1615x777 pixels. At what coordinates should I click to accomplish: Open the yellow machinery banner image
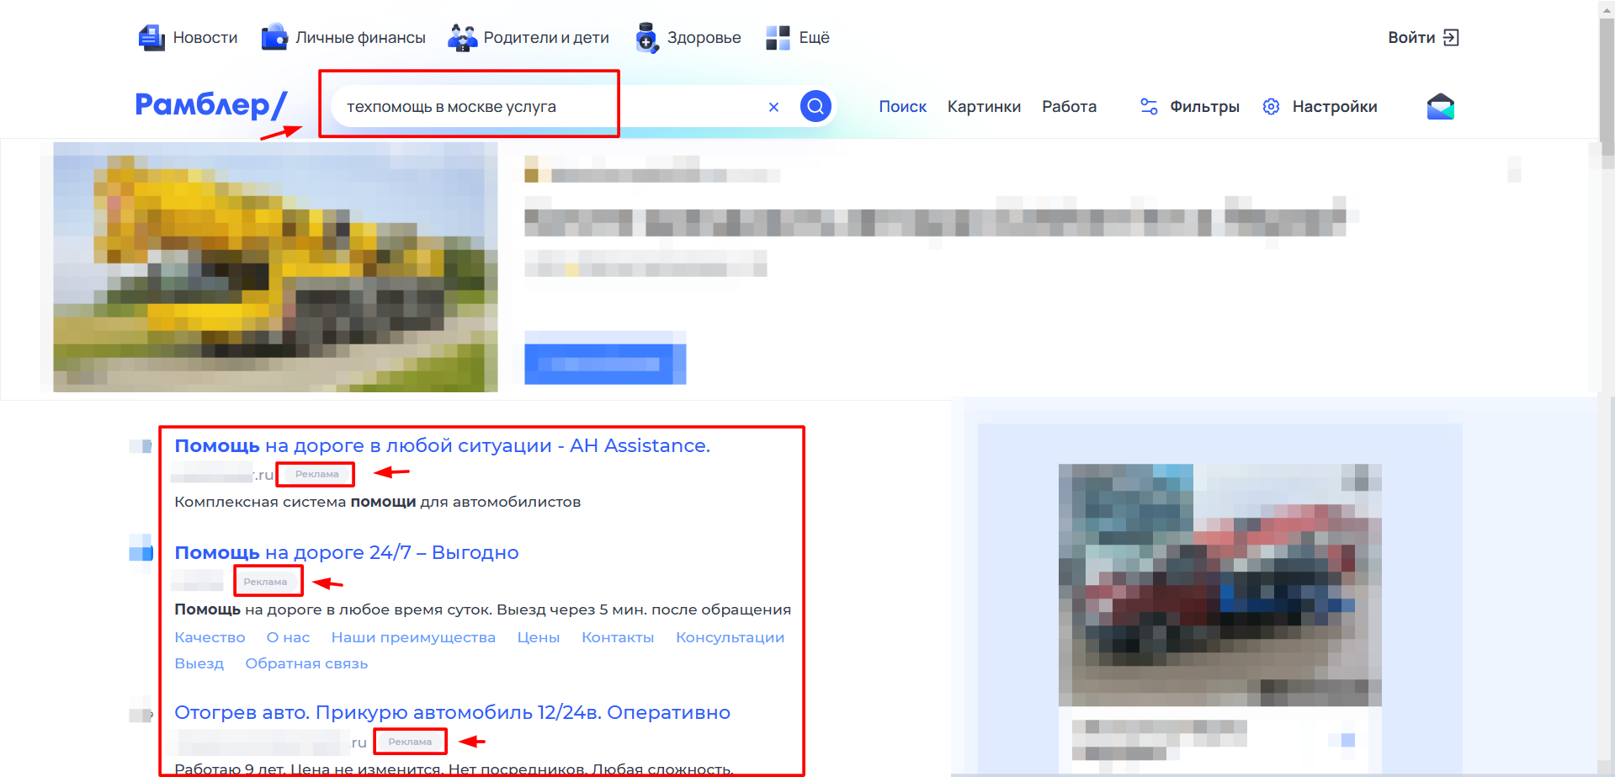point(275,267)
